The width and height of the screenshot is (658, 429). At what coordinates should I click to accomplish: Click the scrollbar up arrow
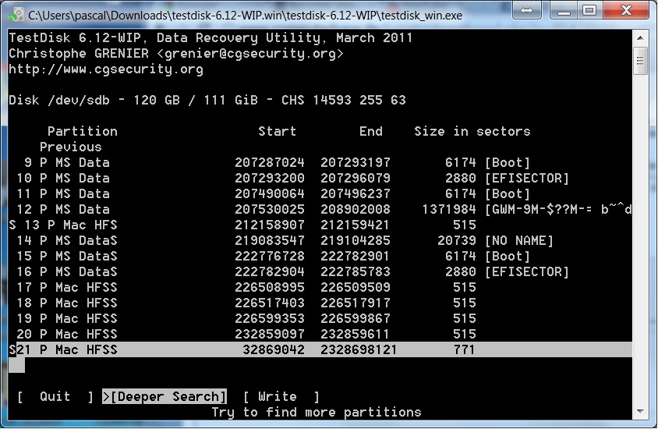pos(640,37)
